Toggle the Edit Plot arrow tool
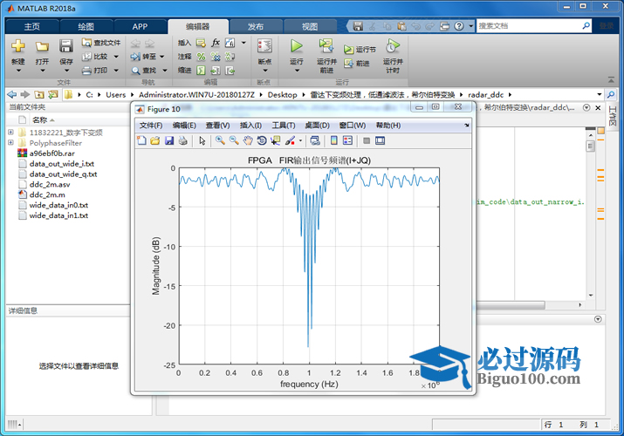 coord(202,140)
